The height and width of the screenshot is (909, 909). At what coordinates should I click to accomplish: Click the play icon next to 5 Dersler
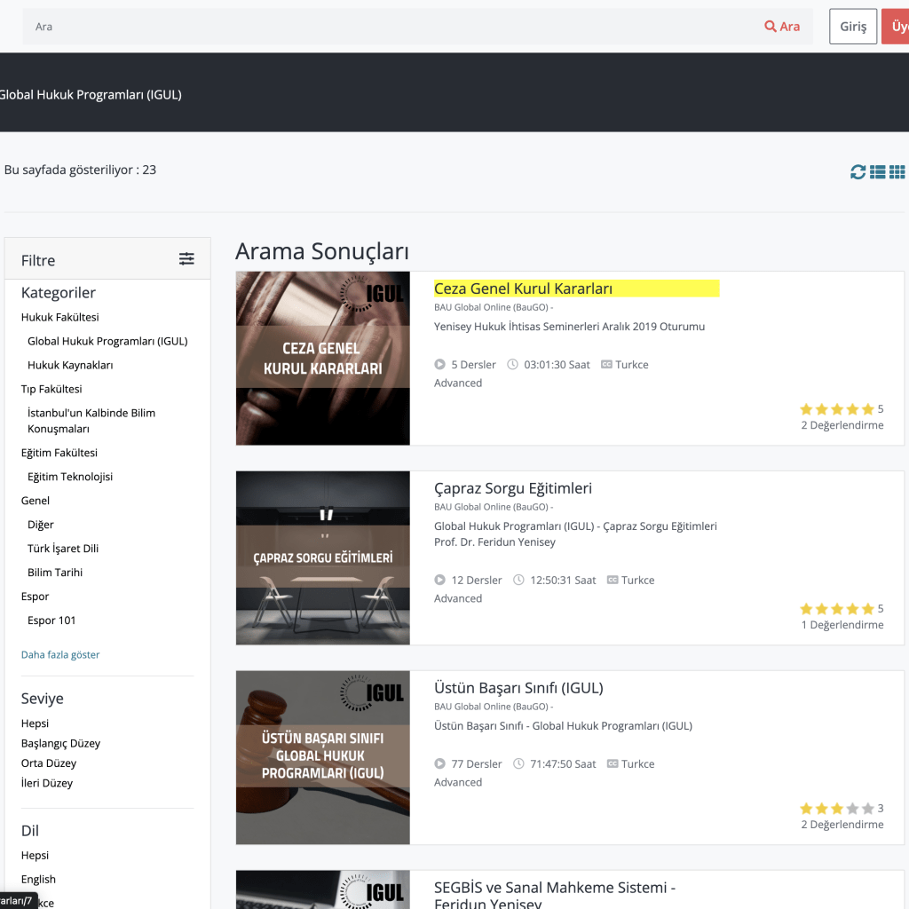point(439,364)
